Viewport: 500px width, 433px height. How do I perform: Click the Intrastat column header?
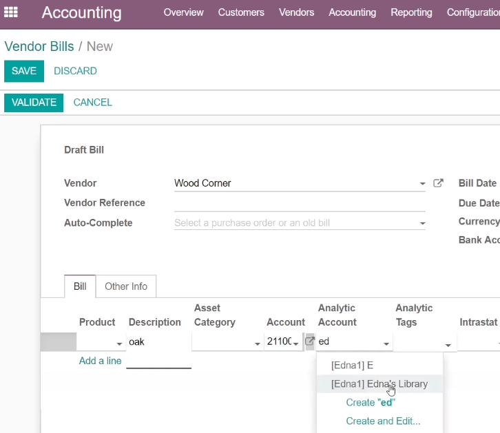[x=479, y=322]
